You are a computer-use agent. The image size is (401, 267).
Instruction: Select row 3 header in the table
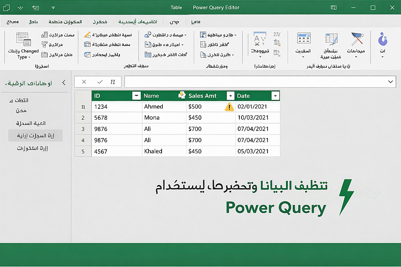coord(83,129)
